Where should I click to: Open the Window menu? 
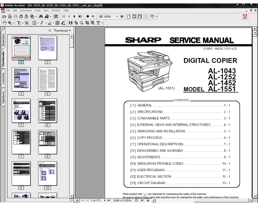point(56,10)
